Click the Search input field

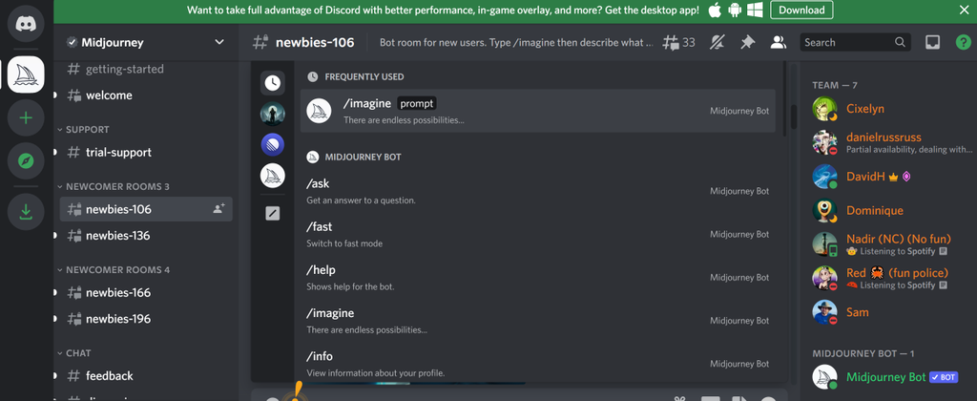847,42
